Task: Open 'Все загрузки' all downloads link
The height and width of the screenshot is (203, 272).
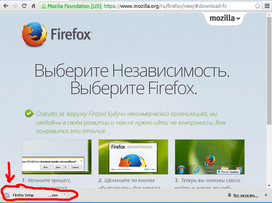Action: pyautogui.click(x=246, y=196)
